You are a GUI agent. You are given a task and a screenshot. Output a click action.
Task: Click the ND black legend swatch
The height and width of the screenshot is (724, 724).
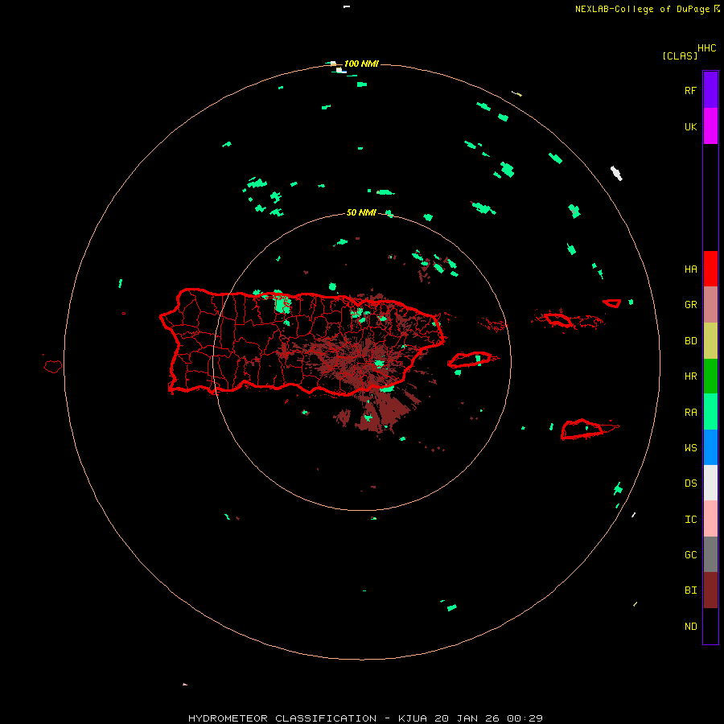point(710,626)
